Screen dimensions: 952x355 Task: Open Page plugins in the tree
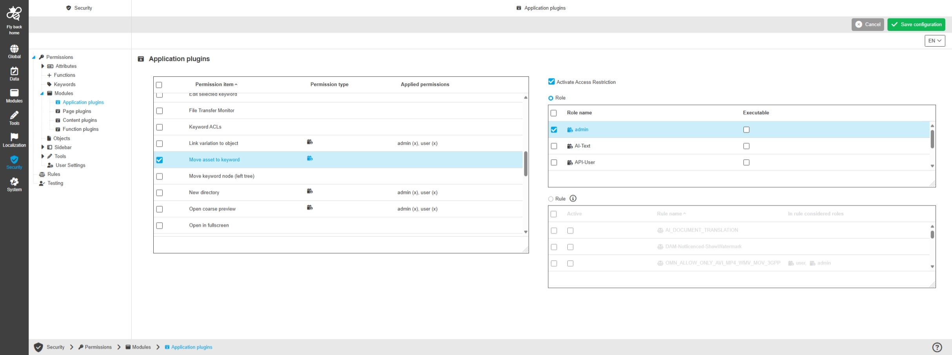[x=77, y=111]
